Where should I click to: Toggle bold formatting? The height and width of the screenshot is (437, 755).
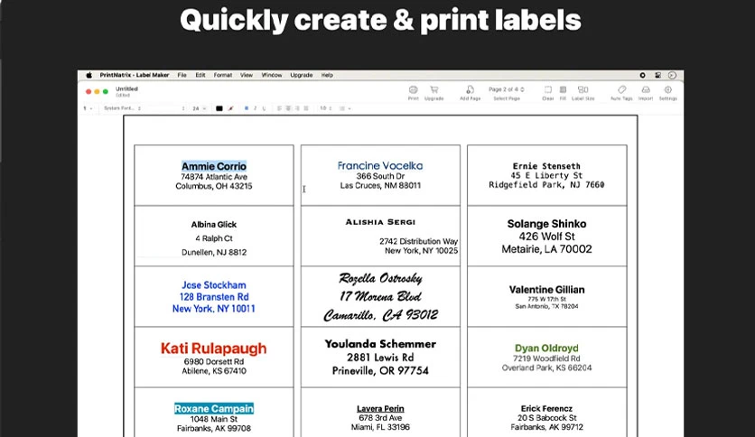point(247,108)
